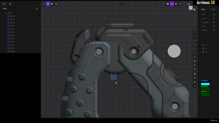Click the bottom rectangle icon in vertical toolbar
Screen dimensions: 219x123
(195, 86)
